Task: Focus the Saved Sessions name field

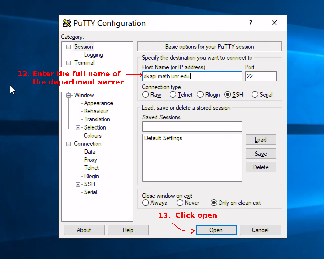Action: (192, 126)
